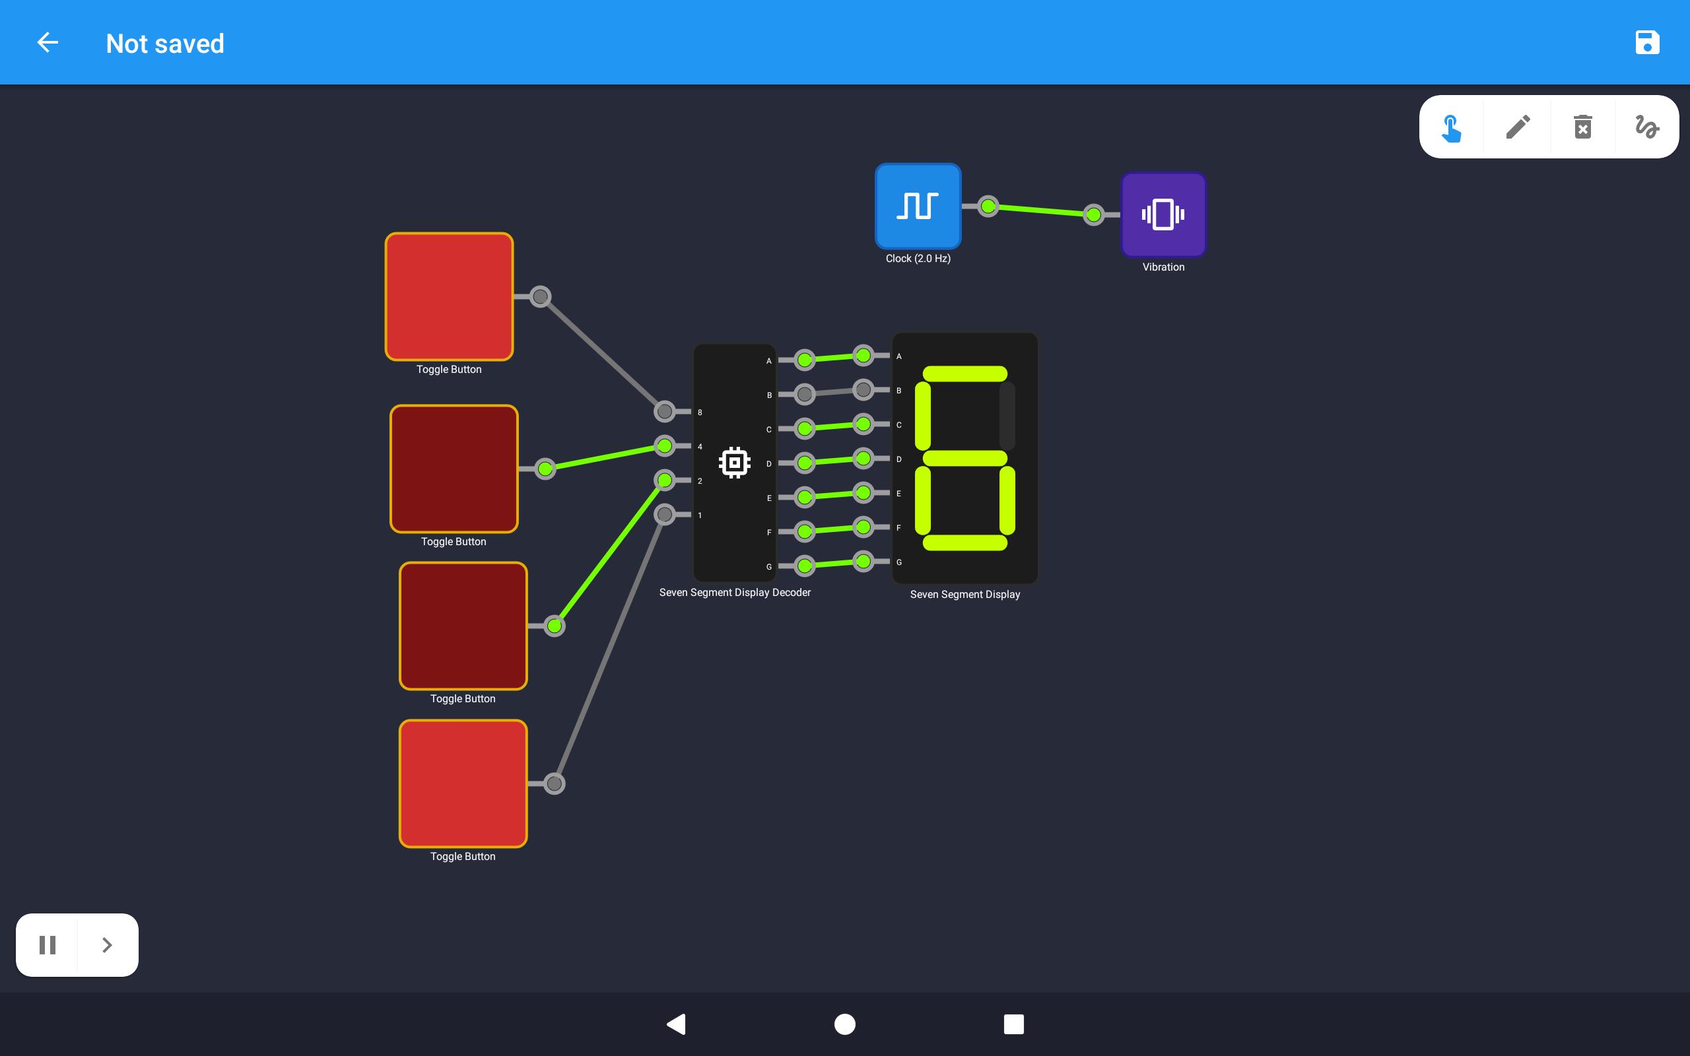Click decoder output A node
Viewport: 1690px width, 1056px height.
click(x=805, y=360)
